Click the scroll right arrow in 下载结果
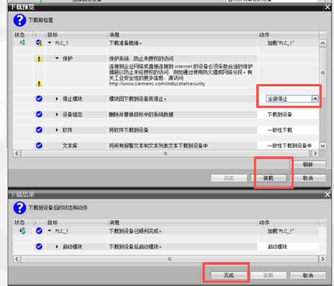The width and height of the screenshot is (334, 286). (x=322, y=259)
